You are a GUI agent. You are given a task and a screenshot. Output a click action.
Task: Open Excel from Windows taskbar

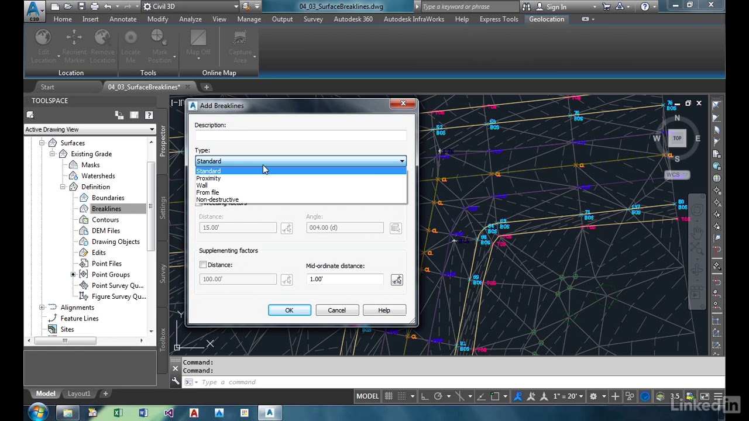click(118, 413)
